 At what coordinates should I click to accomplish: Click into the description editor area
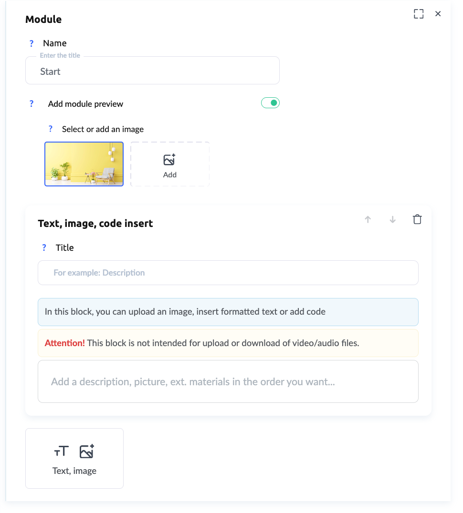pyautogui.click(x=228, y=381)
